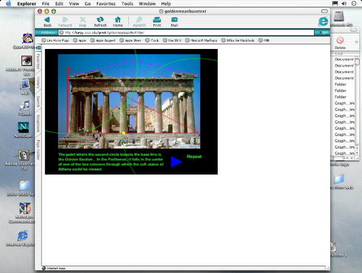Open the Search side tab
Image resolution: width=362 pixels, height=273 pixels.
(38, 102)
